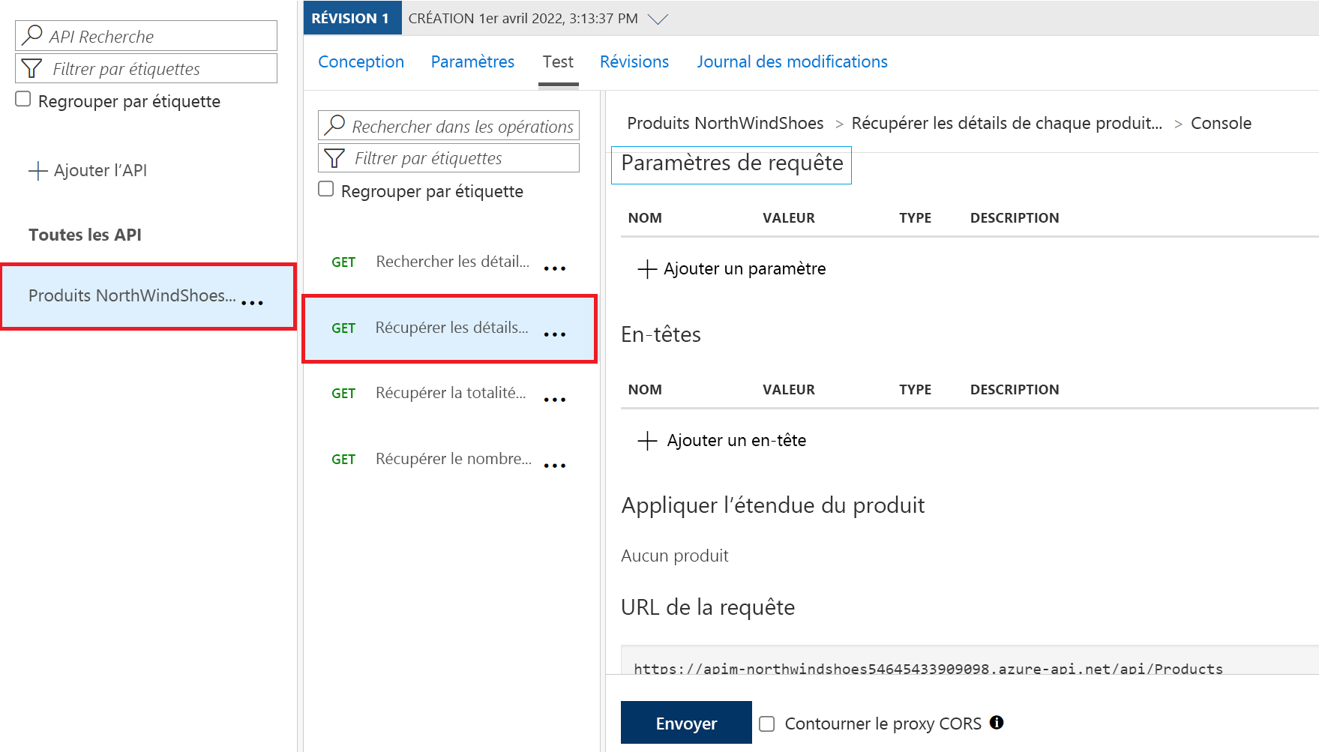Toggle Regrouper par étiquette checkbox in operations panel
Image resolution: width=1319 pixels, height=752 pixels.
(x=326, y=189)
